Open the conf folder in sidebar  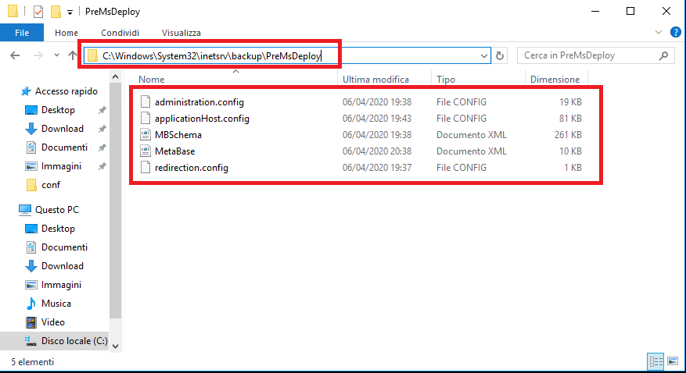(51, 185)
